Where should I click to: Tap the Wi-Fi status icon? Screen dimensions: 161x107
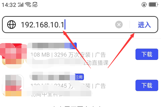28,5
